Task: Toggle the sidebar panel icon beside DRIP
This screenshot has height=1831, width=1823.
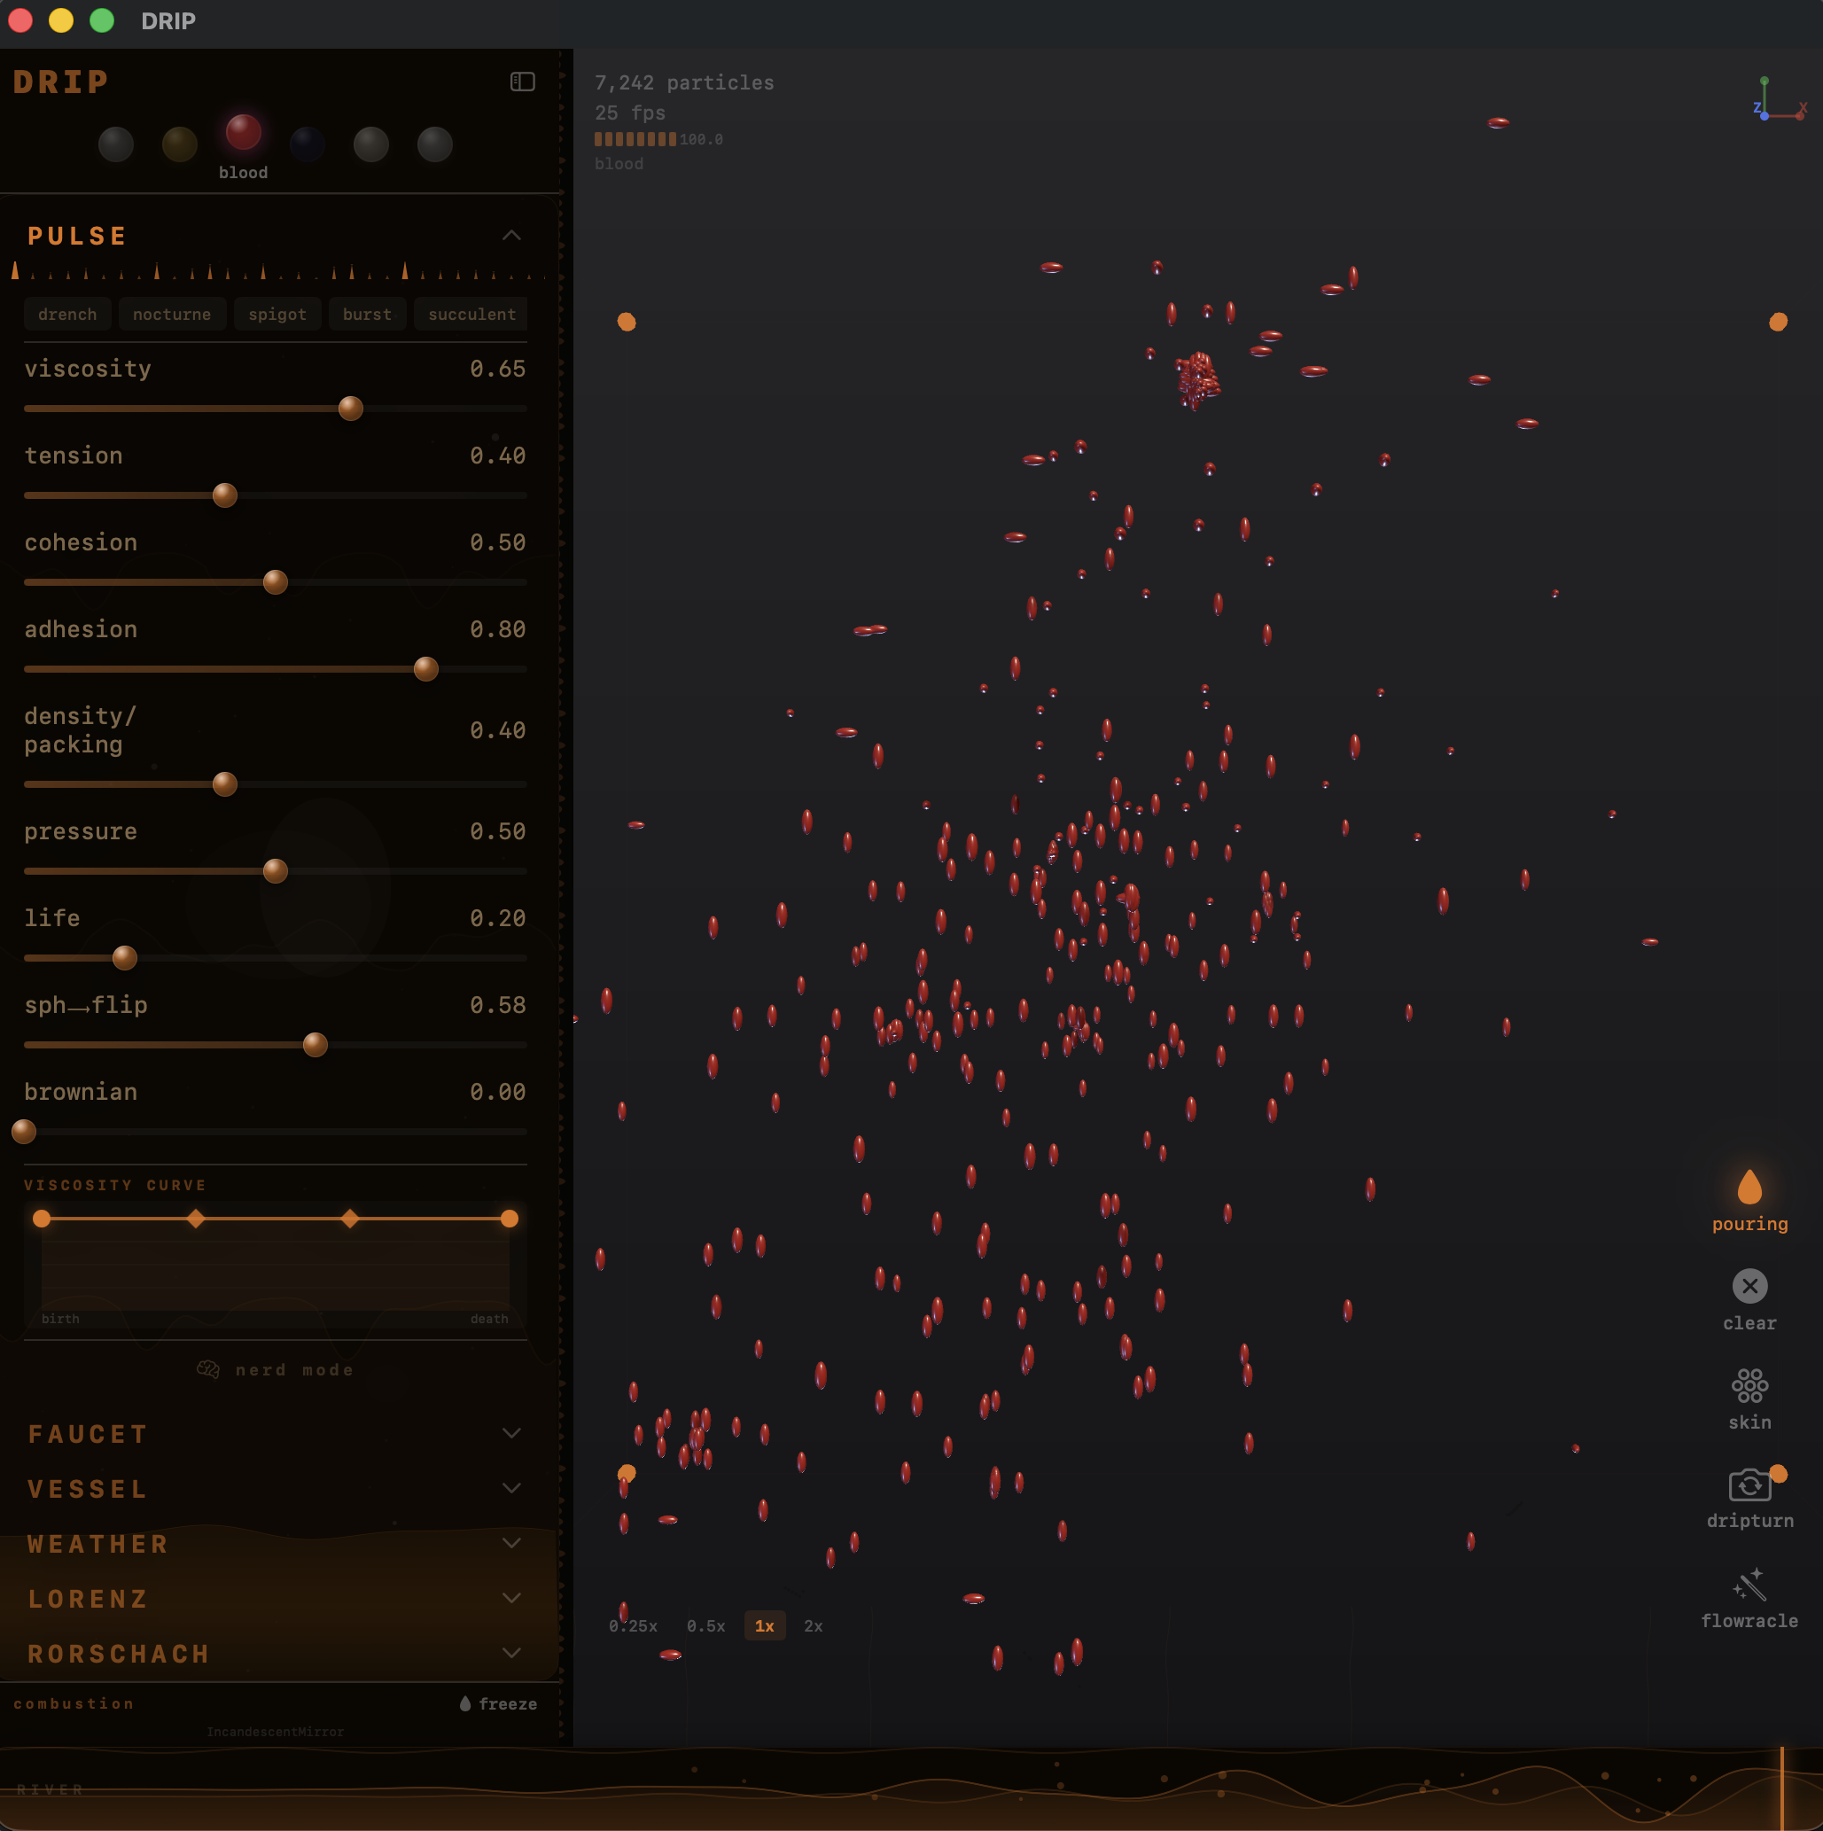Action: pyautogui.click(x=521, y=82)
